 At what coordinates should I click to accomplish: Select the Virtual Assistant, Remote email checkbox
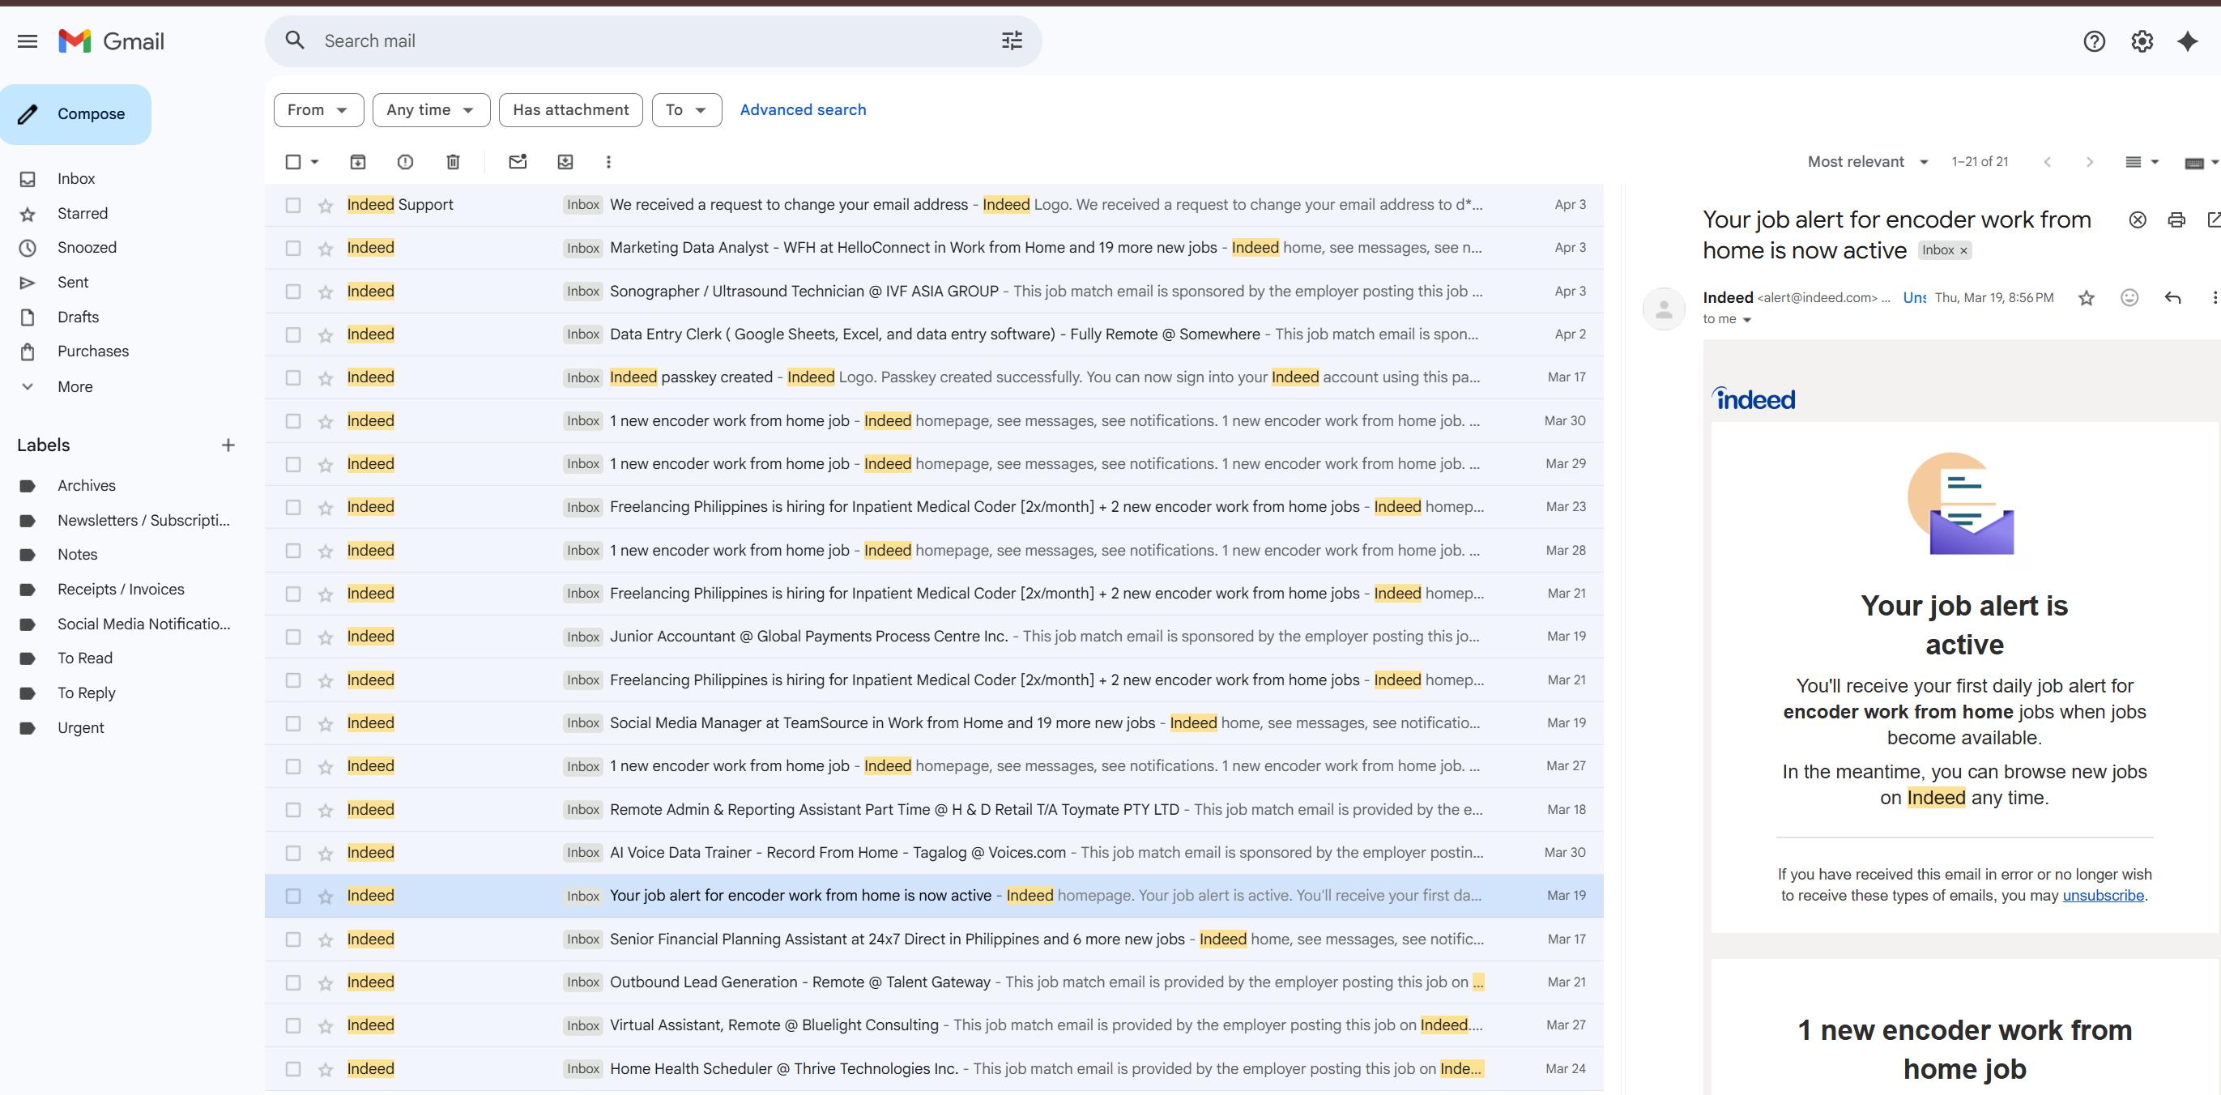tap(293, 1025)
